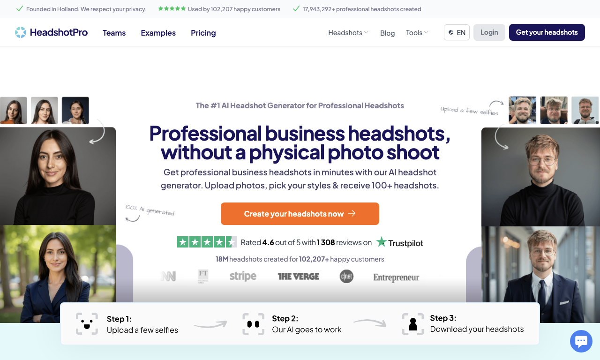Select third woman selfie thumbnail
The image size is (600, 360).
(x=75, y=111)
